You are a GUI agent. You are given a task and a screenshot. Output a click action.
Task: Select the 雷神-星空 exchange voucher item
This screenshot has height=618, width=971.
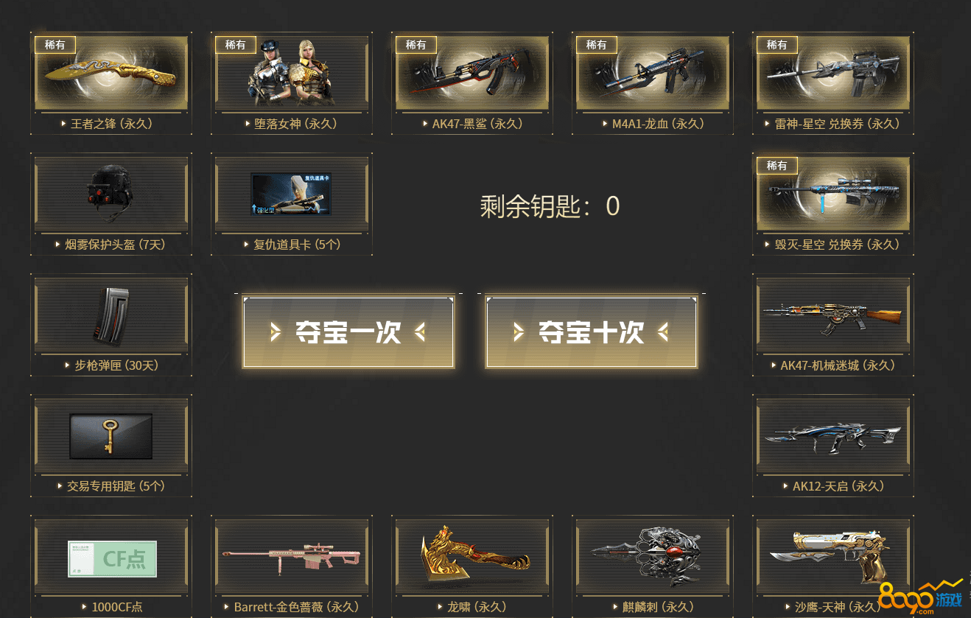[x=833, y=73]
